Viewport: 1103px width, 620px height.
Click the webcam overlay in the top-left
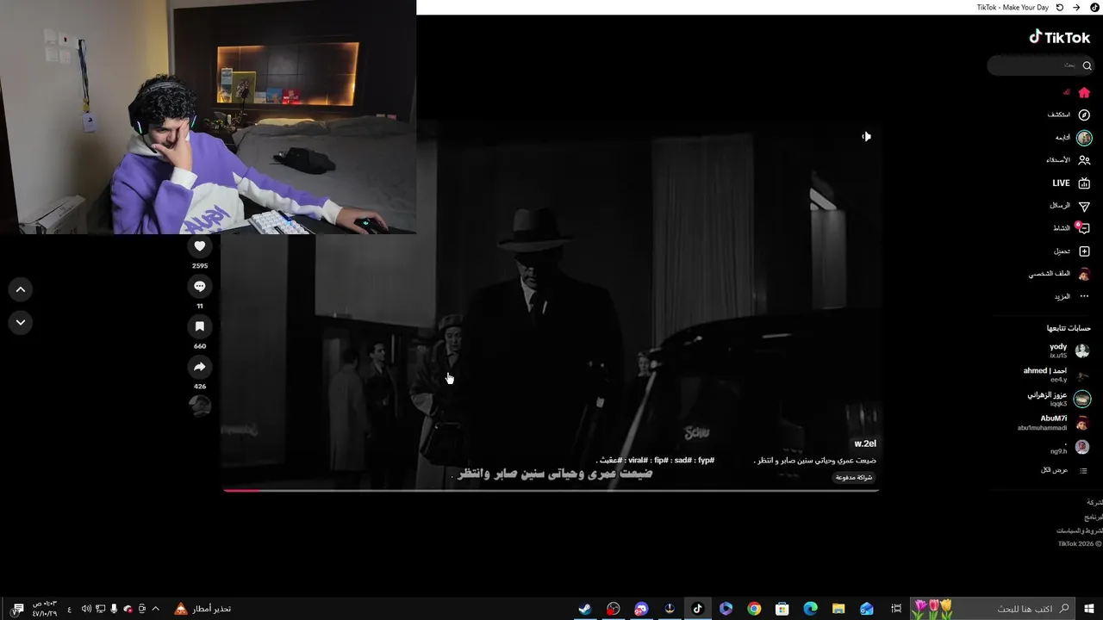pos(208,117)
